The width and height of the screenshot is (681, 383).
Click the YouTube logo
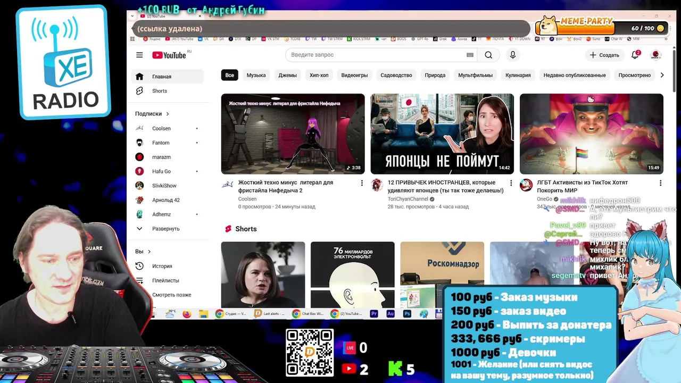pyautogui.click(x=169, y=55)
